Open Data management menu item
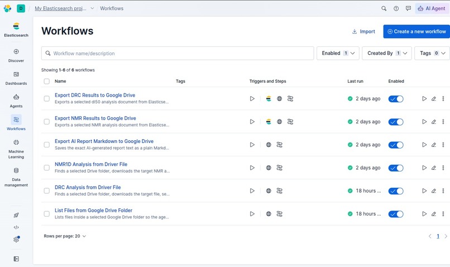Image resolution: width=450 pixels, height=267 pixels. click(16, 178)
